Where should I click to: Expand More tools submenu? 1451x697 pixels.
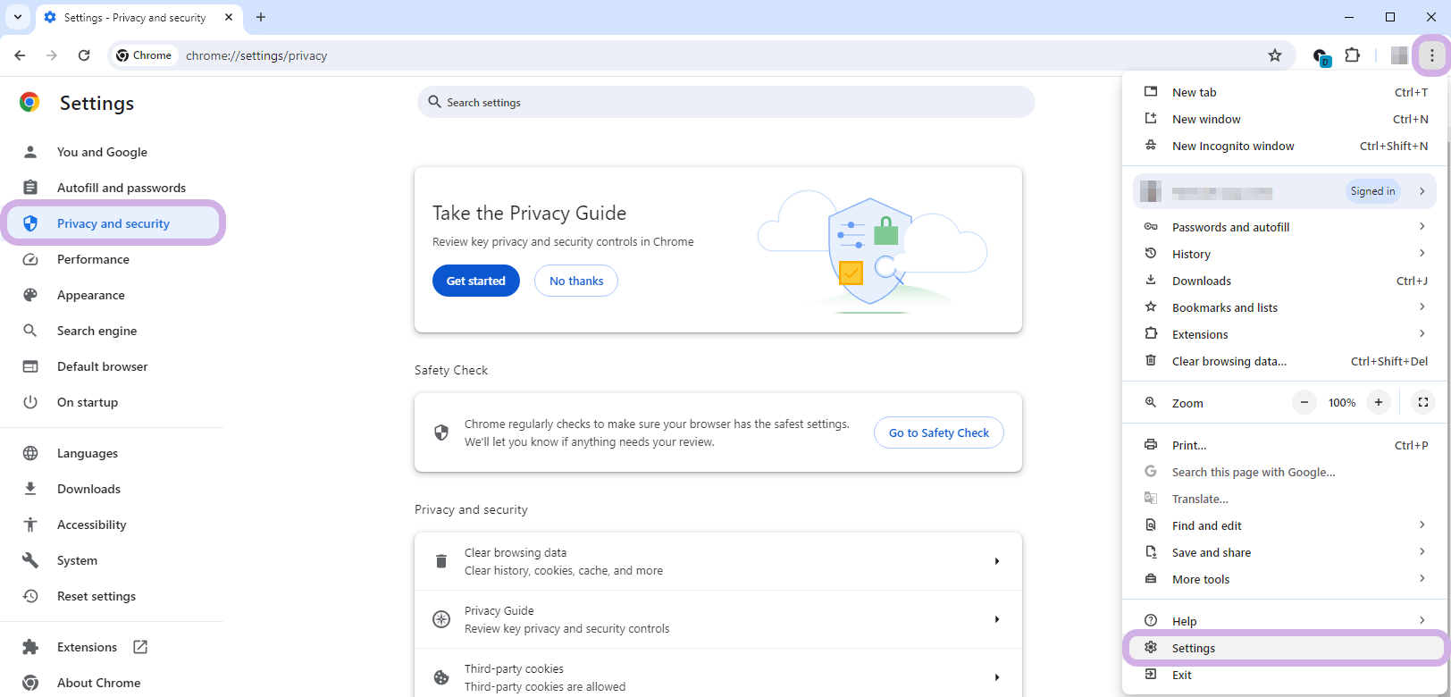1285,579
